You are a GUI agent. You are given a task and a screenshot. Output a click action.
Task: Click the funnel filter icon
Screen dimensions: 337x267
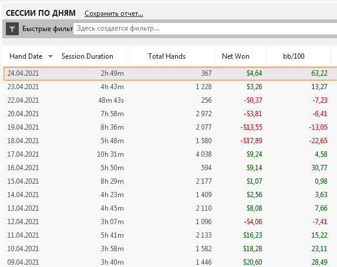12,29
